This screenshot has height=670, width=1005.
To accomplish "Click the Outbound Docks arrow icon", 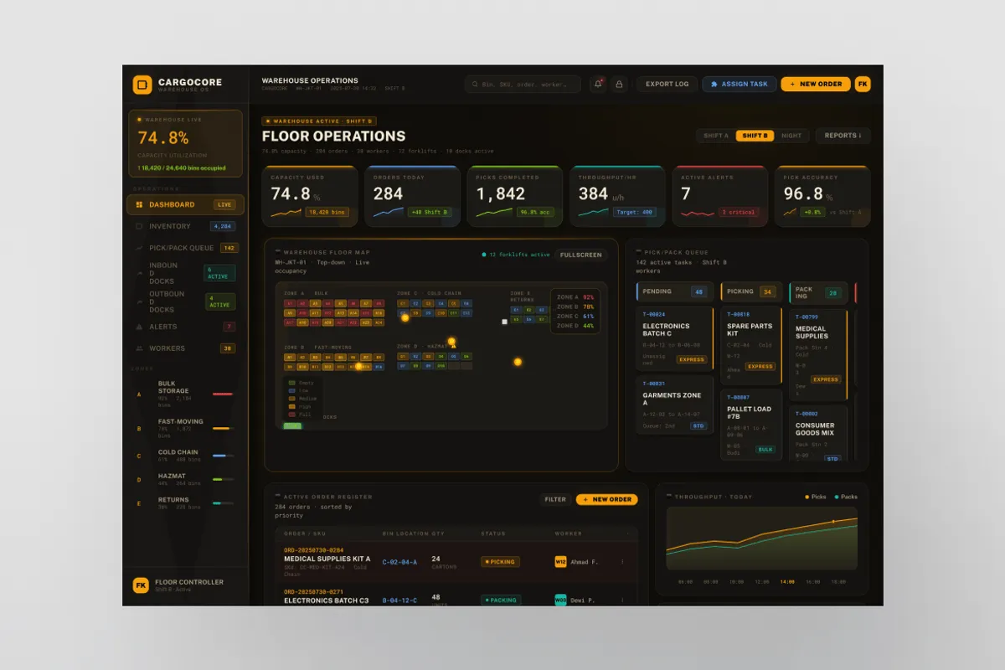I will click(x=139, y=301).
